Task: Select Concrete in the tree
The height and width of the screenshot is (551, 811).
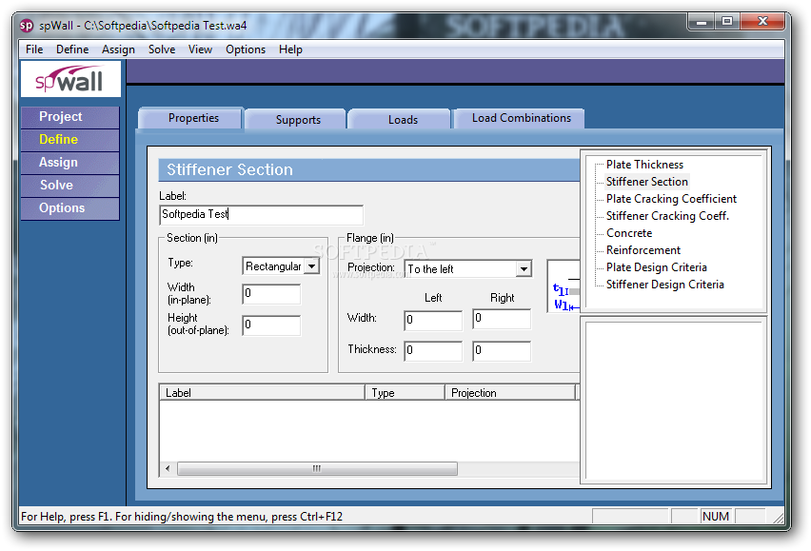Action: tap(629, 232)
